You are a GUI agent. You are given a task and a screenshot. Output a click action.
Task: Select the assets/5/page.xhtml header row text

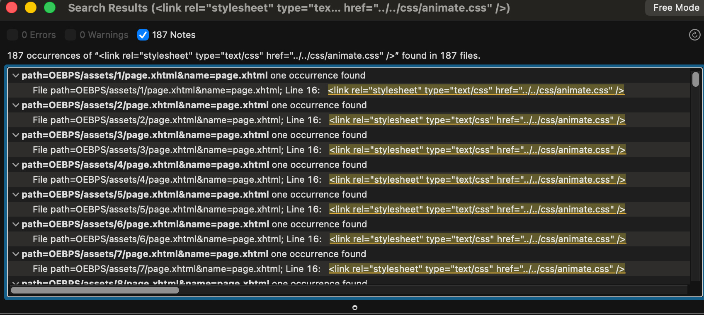coord(194,194)
